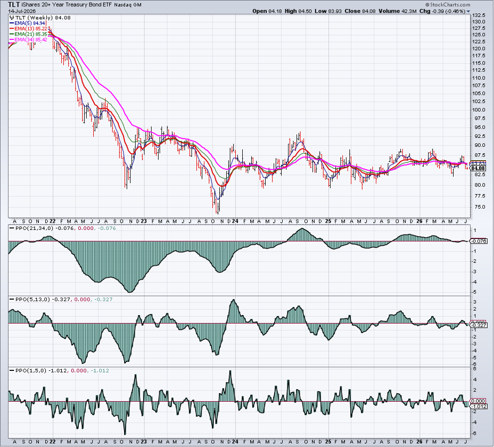The image size is (494, 447).
Task: Click the -6 label on the PPO(5,13,0) scale
Action: pyautogui.click(x=474, y=364)
